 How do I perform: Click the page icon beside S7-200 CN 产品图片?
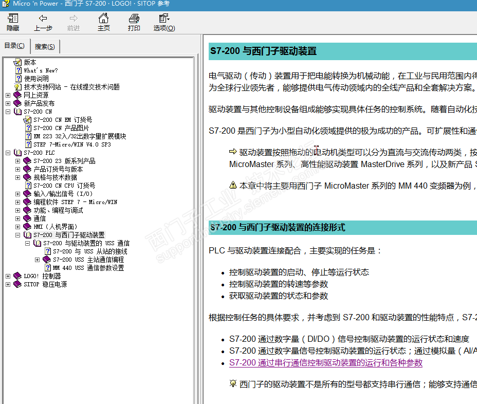[x=28, y=128]
